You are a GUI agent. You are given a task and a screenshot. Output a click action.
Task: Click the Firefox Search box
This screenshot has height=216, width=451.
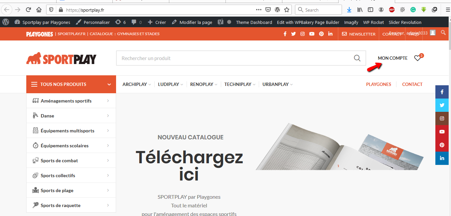[318, 10]
